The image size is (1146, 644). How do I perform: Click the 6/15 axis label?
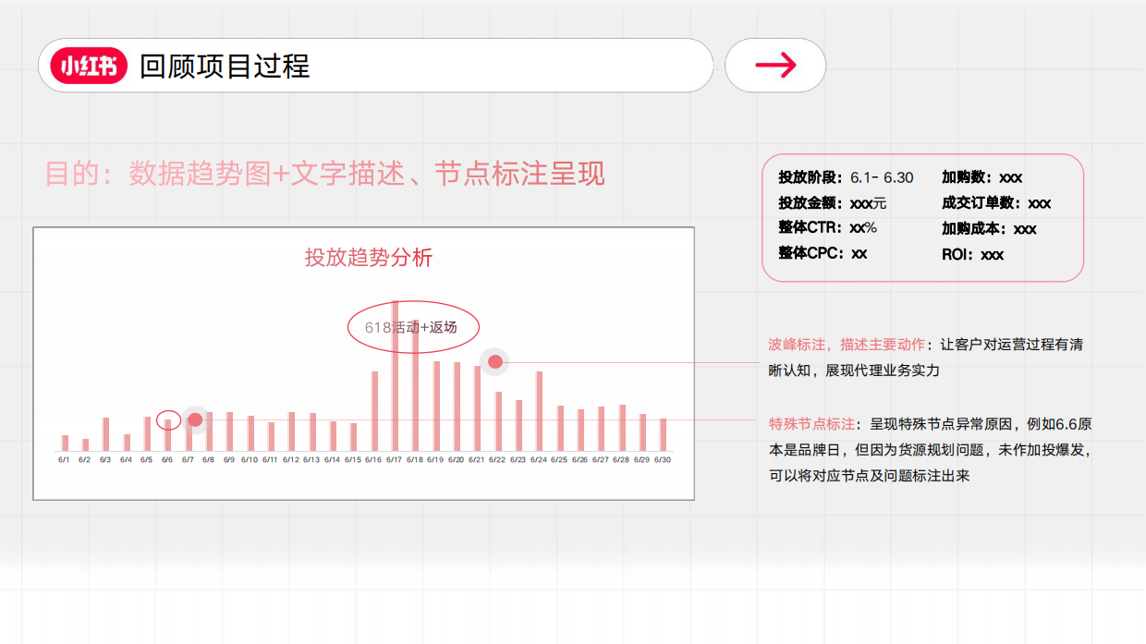coord(353,459)
